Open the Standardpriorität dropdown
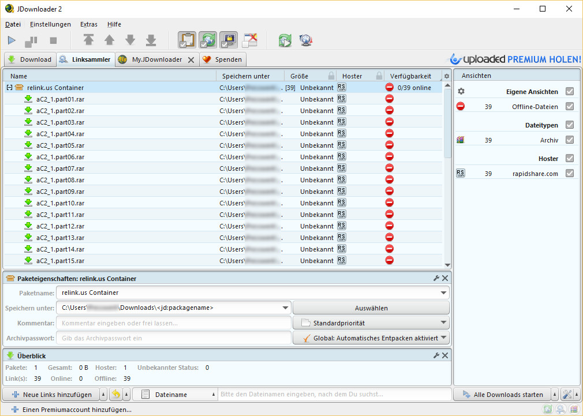This screenshot has width=583, height=416. pyautogui.click(x=371, y=323)
